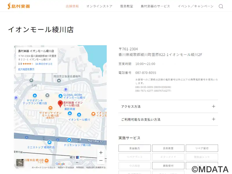Open the 34 件のクチコミ reviews link
Image resolution: width=232 pixels, height=174 pixels.
[44, 64]
